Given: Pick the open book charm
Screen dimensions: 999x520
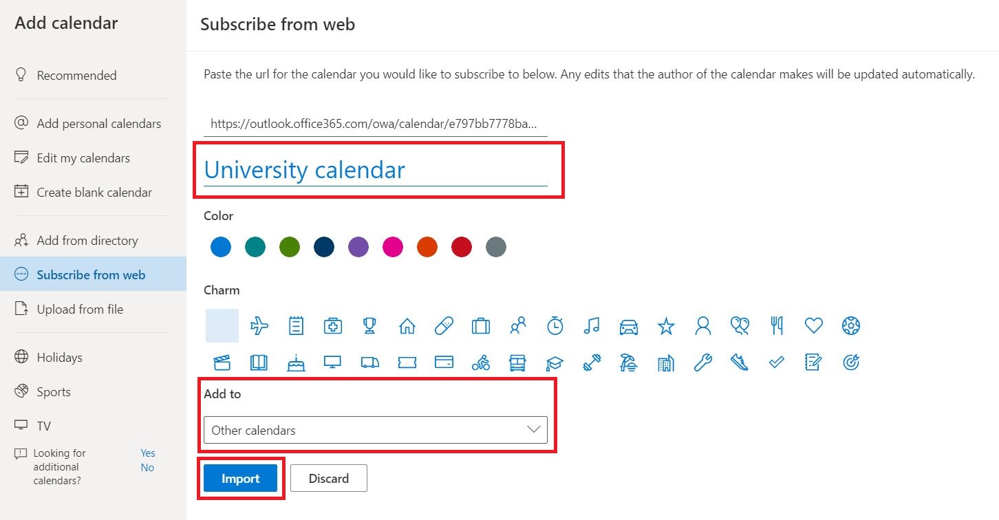Looking at the screenshot, I should [x=259, y=362].
